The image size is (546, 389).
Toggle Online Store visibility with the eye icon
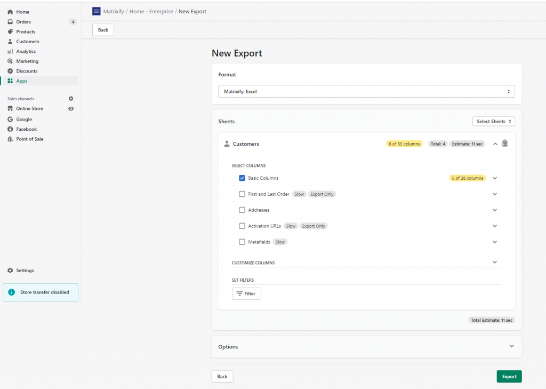(70, 108)
